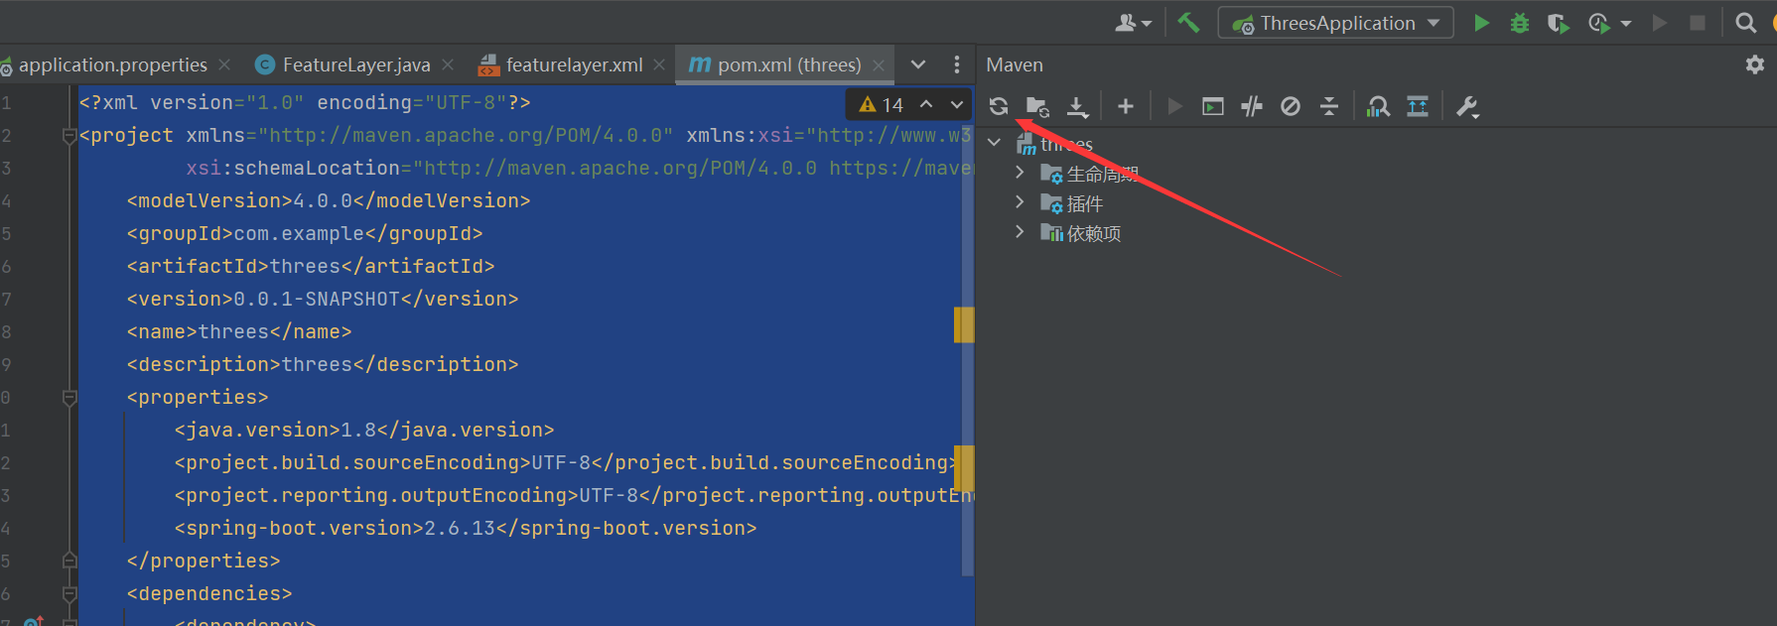Switch to application.properties tab
Image resolution: width=1777 pixels, height=626 pixels.
(112, 64)
